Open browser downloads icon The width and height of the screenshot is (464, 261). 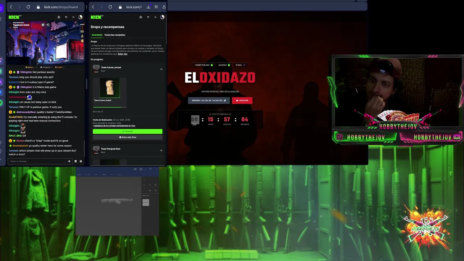pos(148,7)
